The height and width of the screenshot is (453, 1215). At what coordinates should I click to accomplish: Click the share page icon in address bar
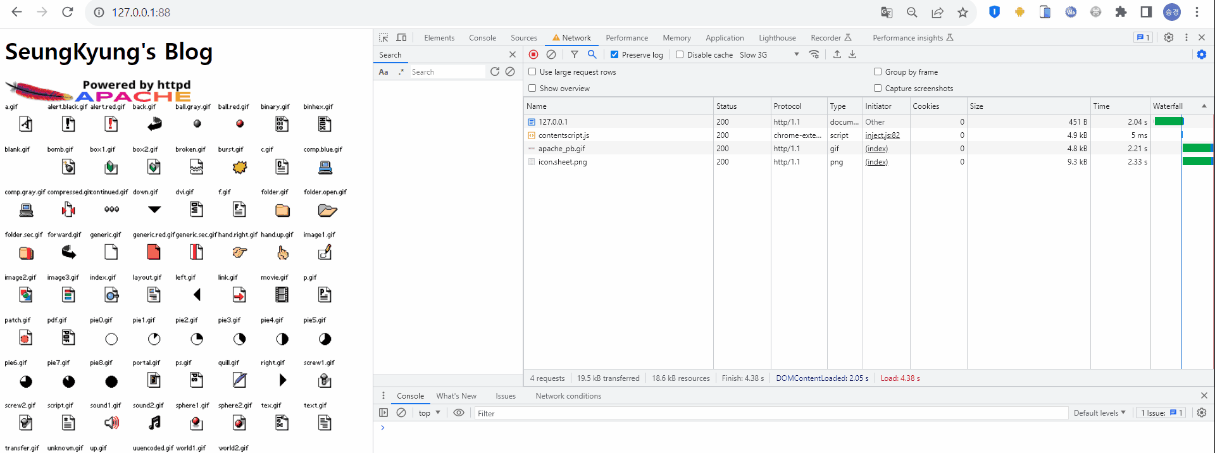click(937, 12)
